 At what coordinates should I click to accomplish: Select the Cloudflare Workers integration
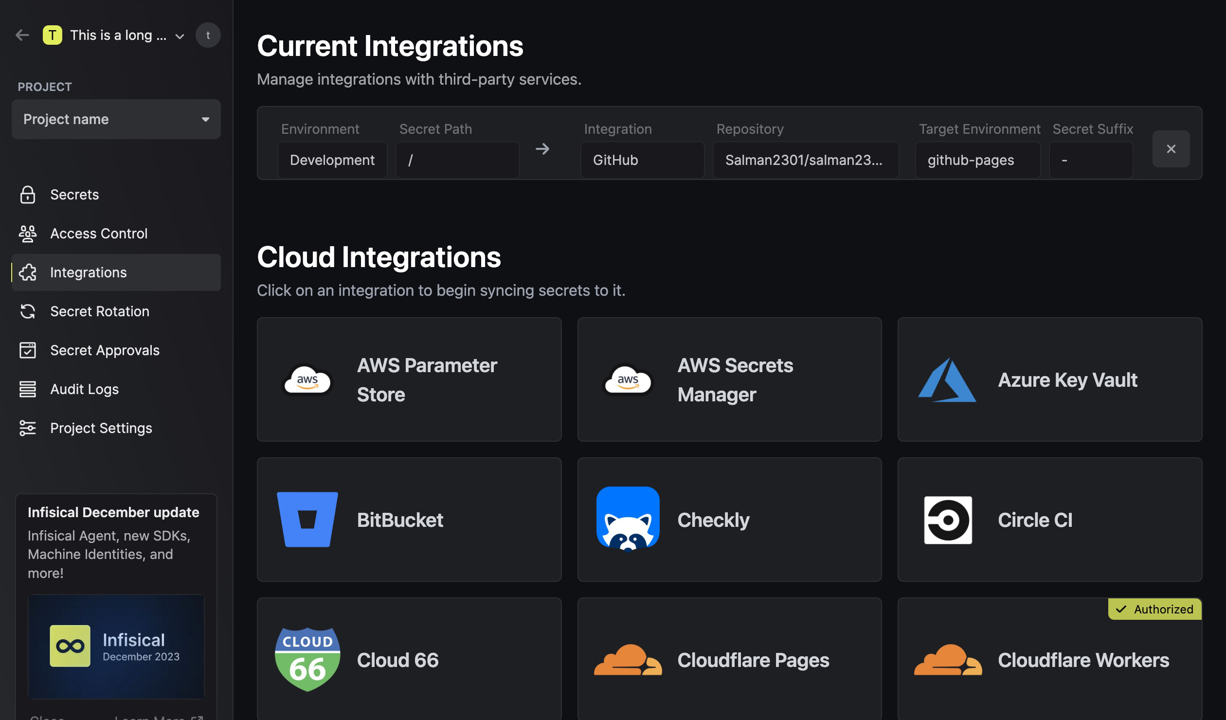coord(1050,659)
